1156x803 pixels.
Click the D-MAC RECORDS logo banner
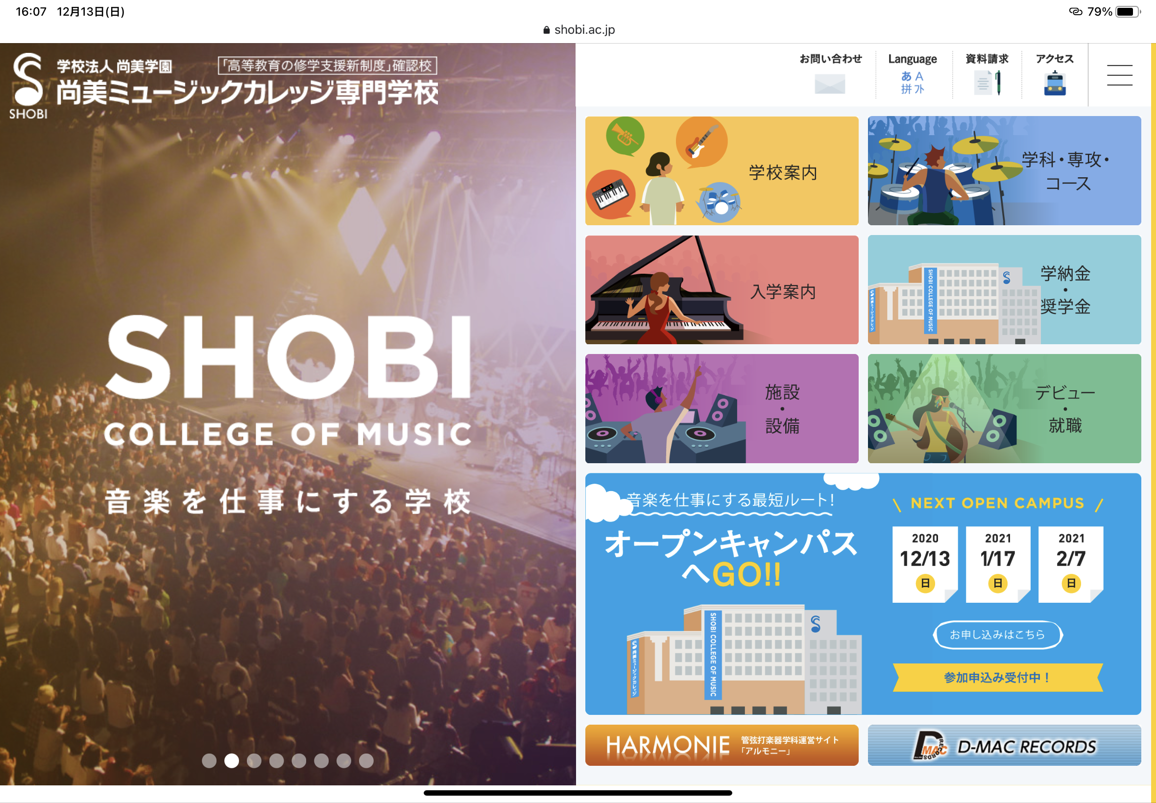pos(1004,745)
